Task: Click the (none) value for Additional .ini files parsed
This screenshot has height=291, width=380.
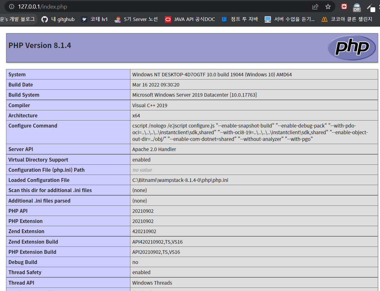Action: pyautogui.click(x=140, y=201)
